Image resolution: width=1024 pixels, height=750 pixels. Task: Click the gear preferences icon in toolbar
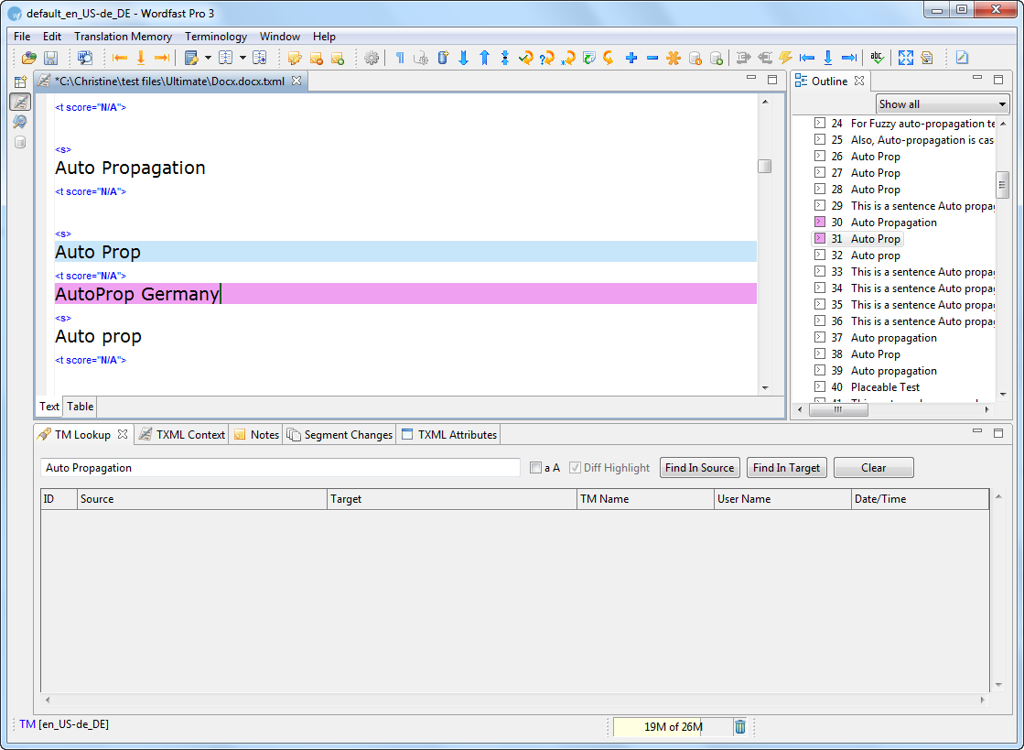tap(371, 58)
